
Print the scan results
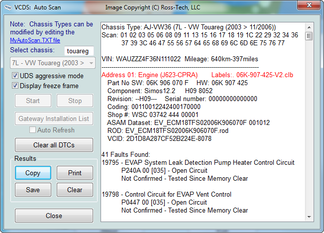pos(75,173)
